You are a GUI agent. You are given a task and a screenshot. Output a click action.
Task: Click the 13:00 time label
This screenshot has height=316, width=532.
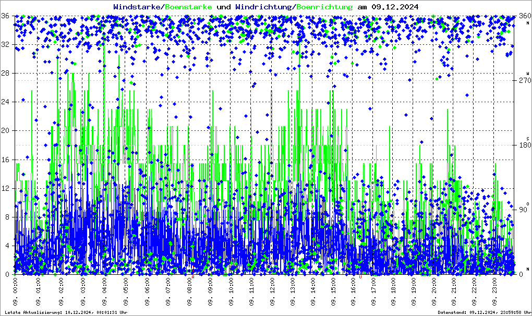pyautogui.click(x=293, y=291)
